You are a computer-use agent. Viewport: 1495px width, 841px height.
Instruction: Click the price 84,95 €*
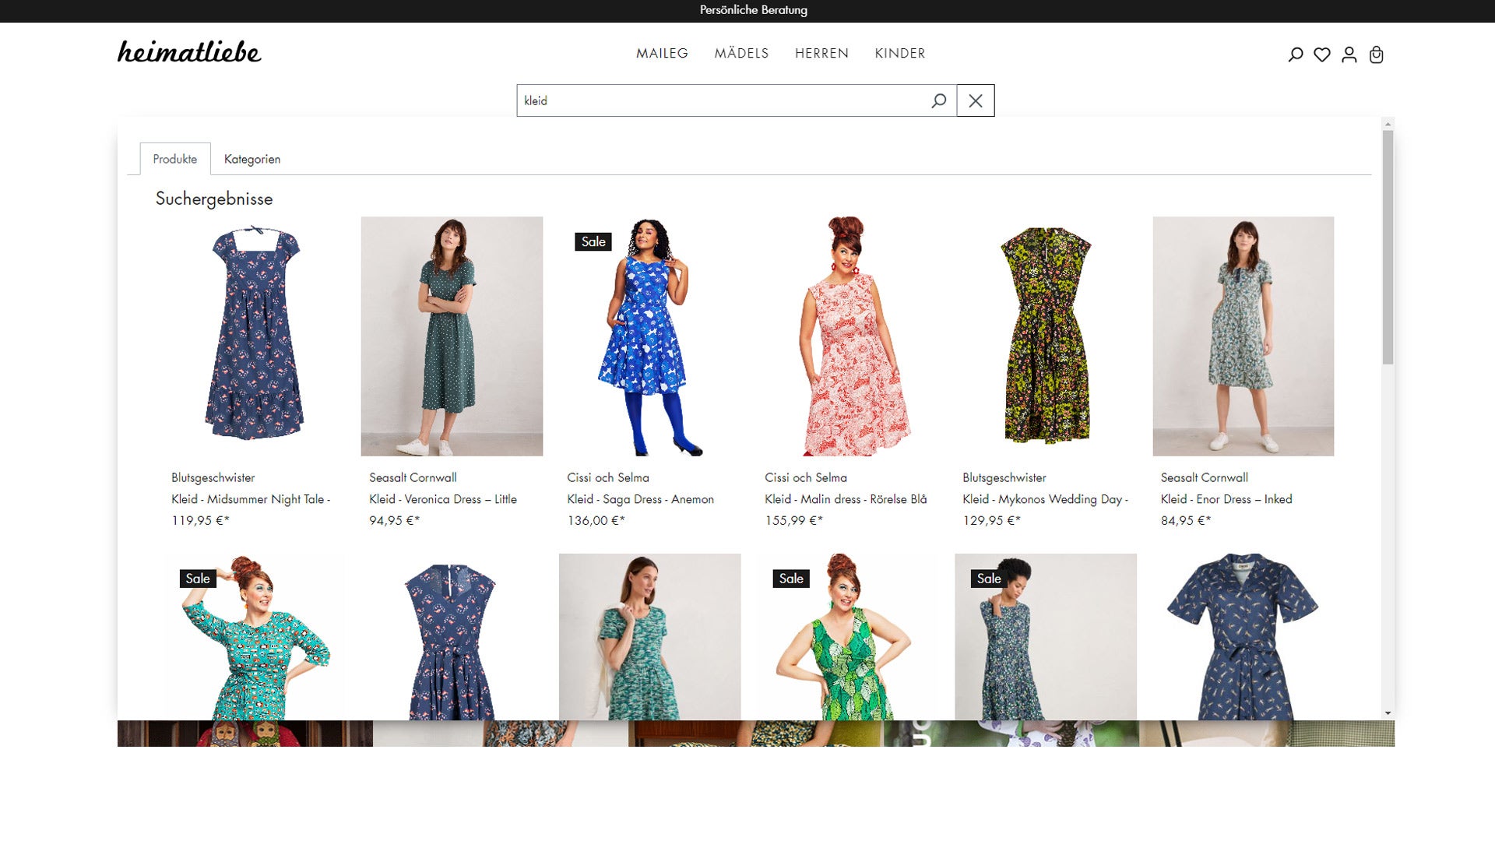click(1186, 520)
